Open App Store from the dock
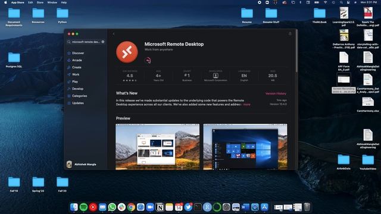The image size is (381, 214). point(264,207)
